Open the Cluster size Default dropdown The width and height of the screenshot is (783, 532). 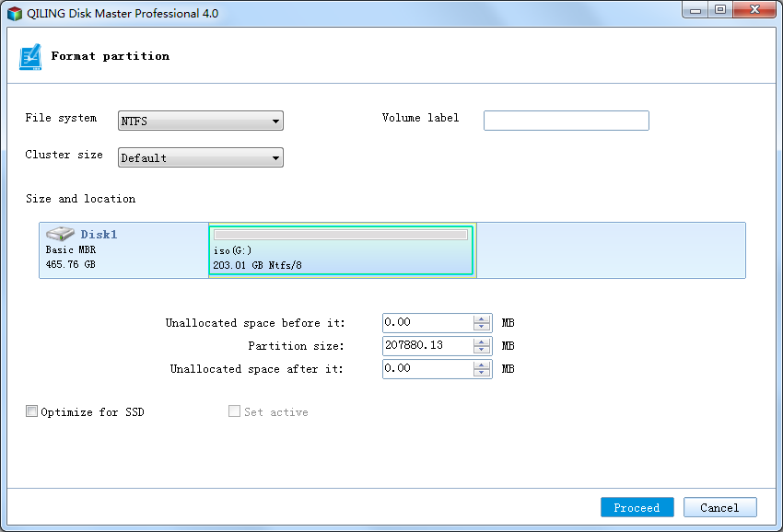200,157
